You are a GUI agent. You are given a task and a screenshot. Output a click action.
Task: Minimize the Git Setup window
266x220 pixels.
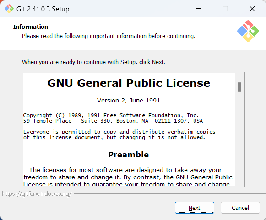pos(199,9)
